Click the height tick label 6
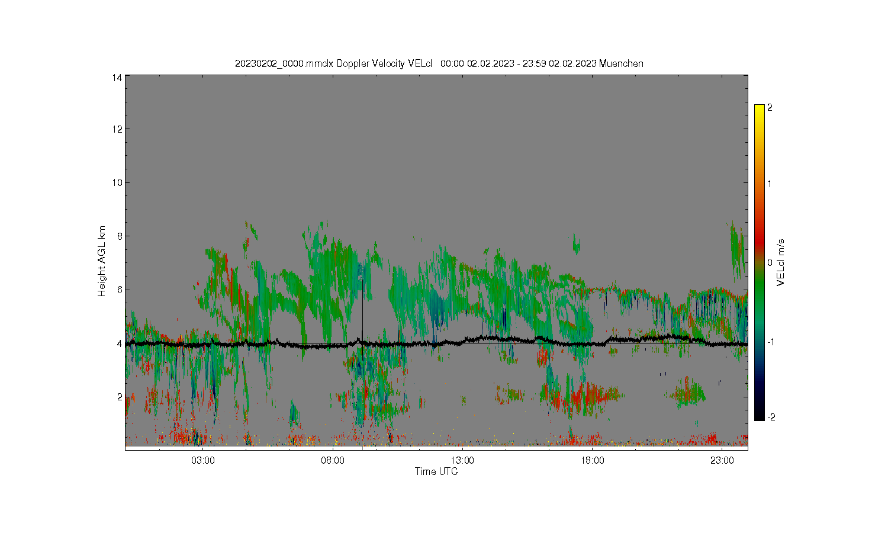This screenshot has width=888, height=533. click(120, 290)
